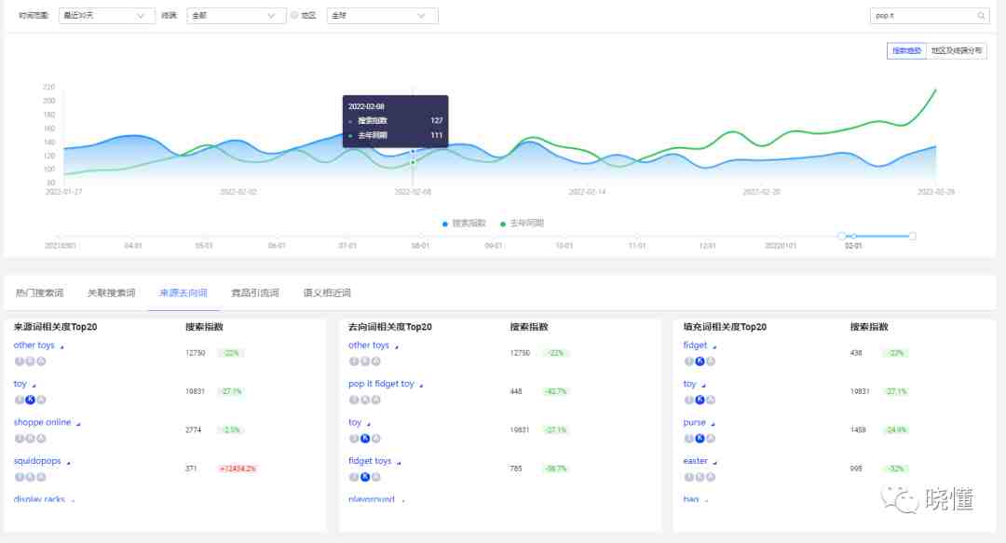Click the first grey badge under 'shoppe online'
Screen dimensions: 1006x543
click(20, 439)
